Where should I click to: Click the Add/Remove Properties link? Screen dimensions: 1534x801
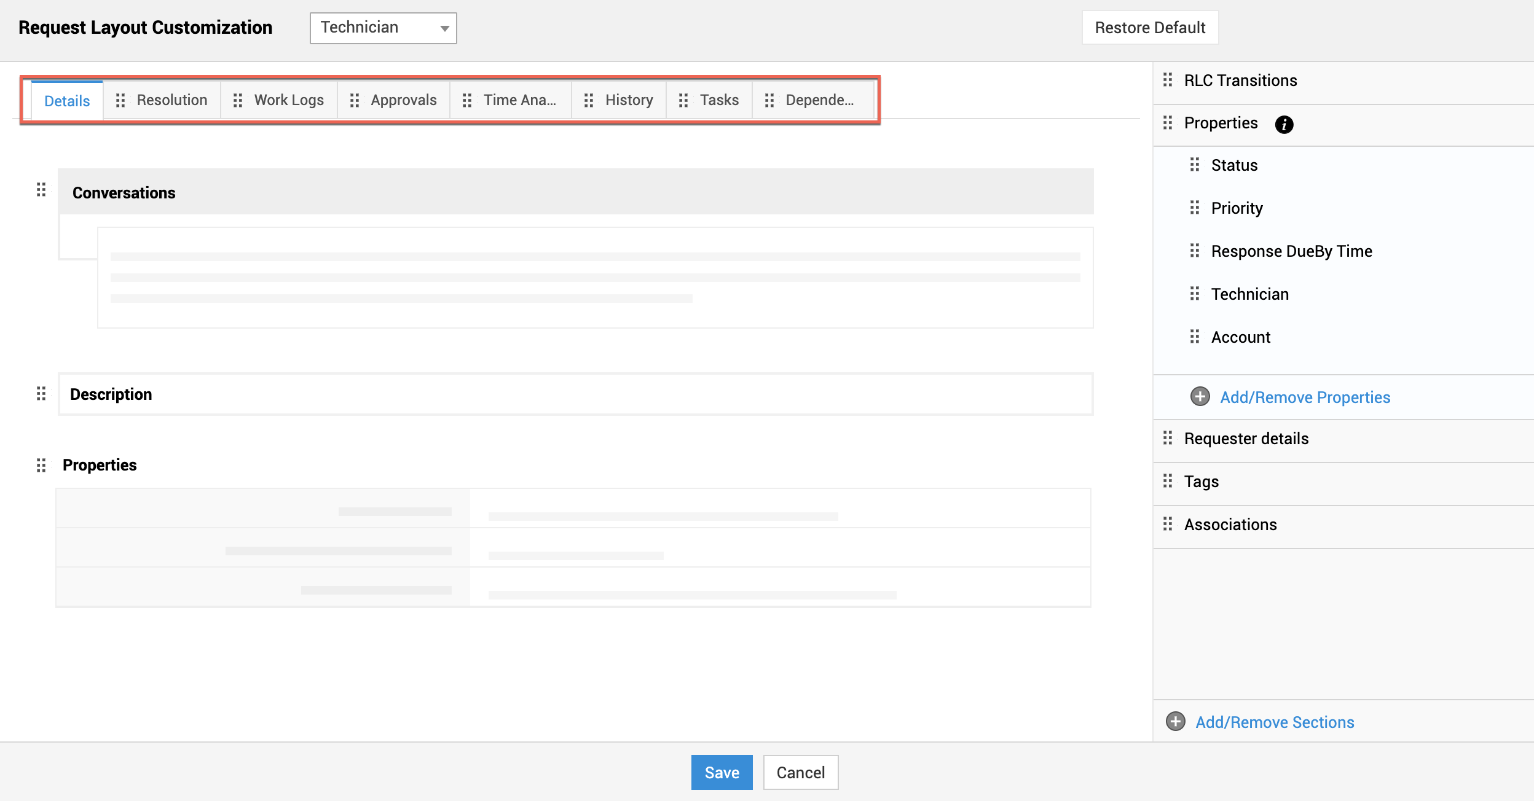pos(1305,397)
